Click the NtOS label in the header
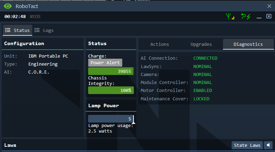 click(35, 17)
